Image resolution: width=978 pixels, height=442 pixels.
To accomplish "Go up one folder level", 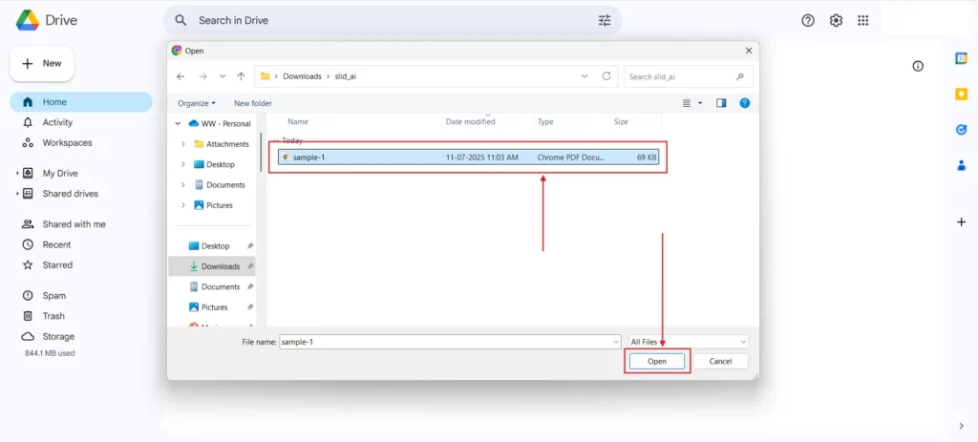I will point(241,76).
